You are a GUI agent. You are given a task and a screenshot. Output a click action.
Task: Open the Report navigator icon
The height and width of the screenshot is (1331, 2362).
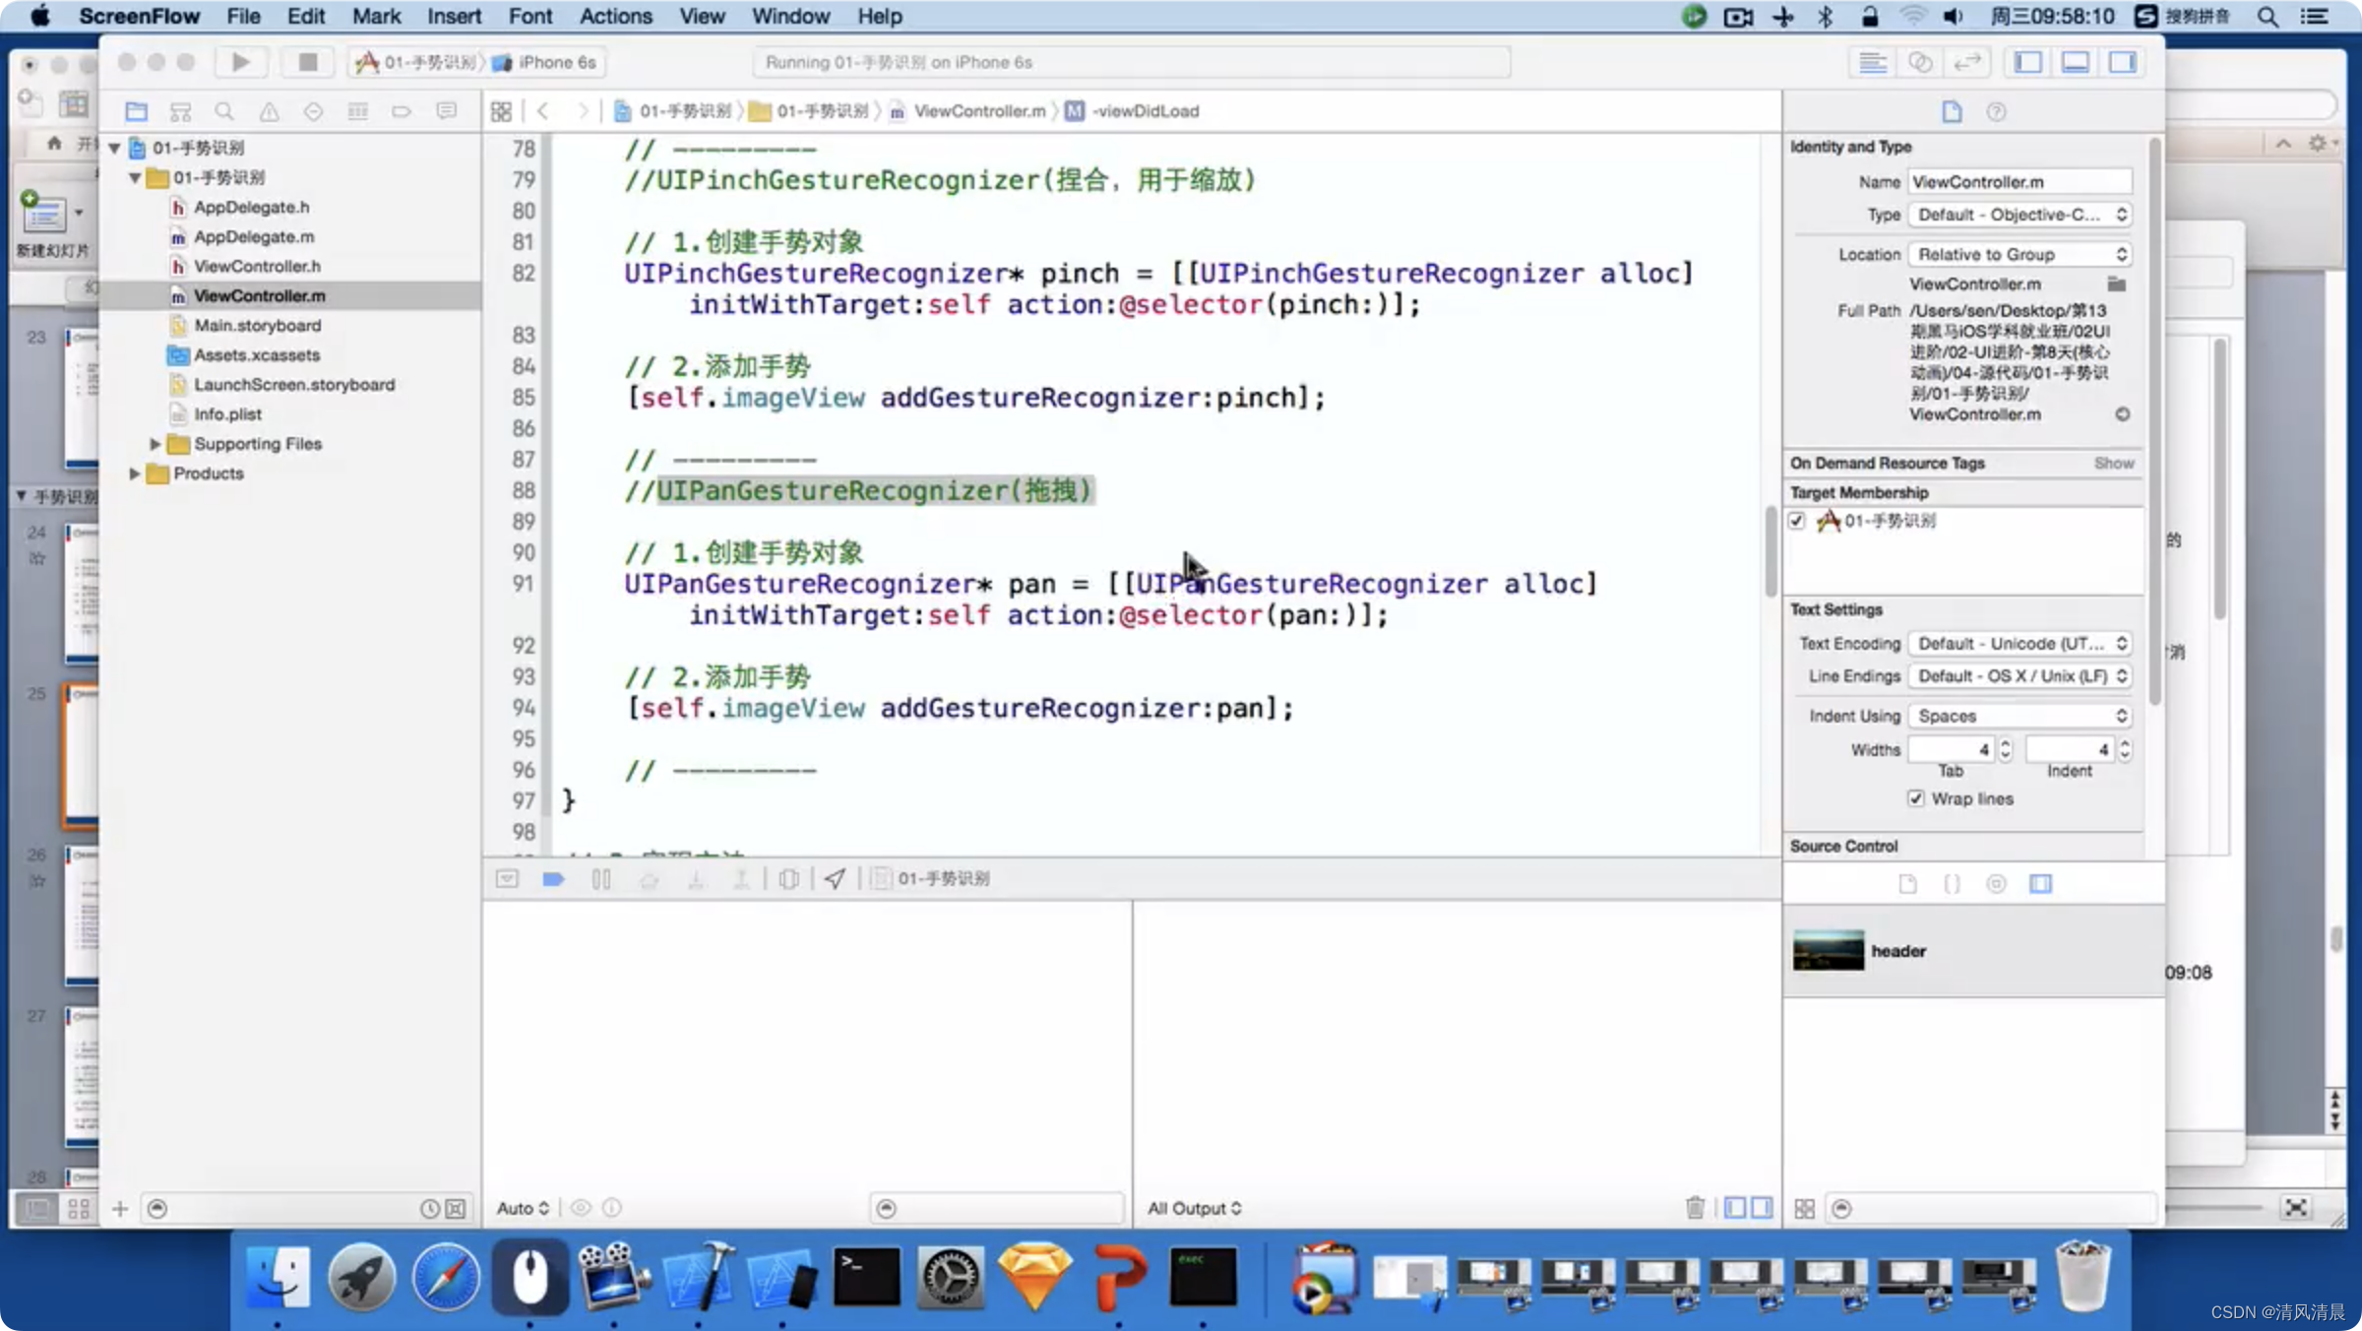pyautogui.click(x=446, y=111)
